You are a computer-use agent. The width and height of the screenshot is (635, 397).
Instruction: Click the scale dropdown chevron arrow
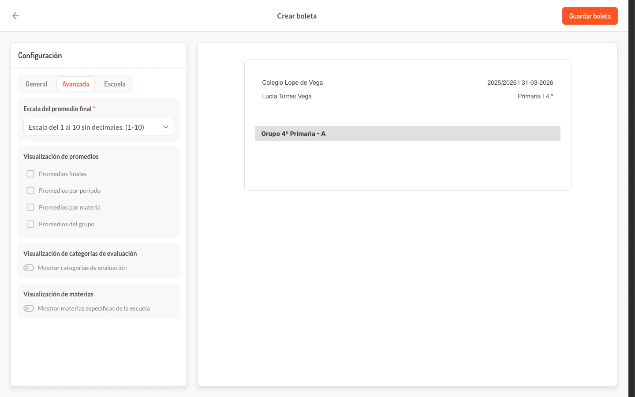click(x=166, y=127)
